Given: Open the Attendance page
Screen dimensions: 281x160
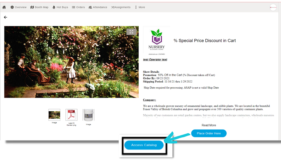Looking at the screenshot, I should click(98, 7).
